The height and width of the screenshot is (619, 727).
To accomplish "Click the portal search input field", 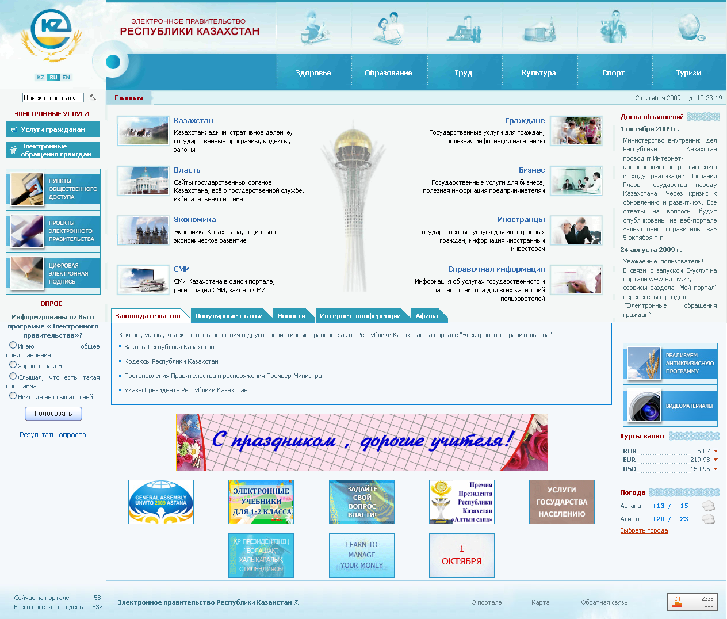I will (53, 98).
